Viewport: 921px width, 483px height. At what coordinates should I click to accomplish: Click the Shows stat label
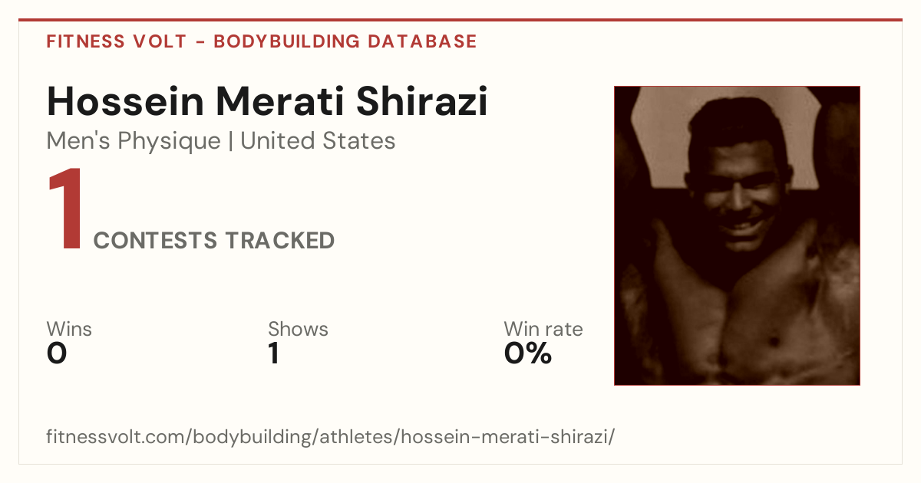298,329
